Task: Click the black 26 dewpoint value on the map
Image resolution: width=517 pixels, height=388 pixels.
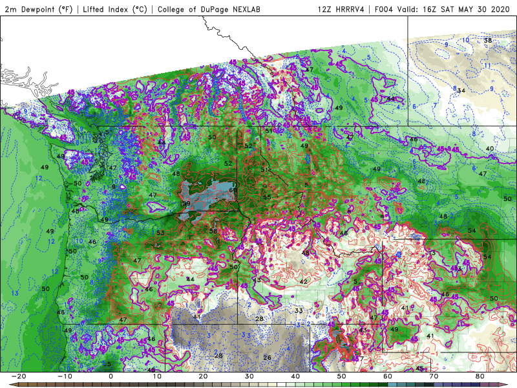Action: click(267, 358)
